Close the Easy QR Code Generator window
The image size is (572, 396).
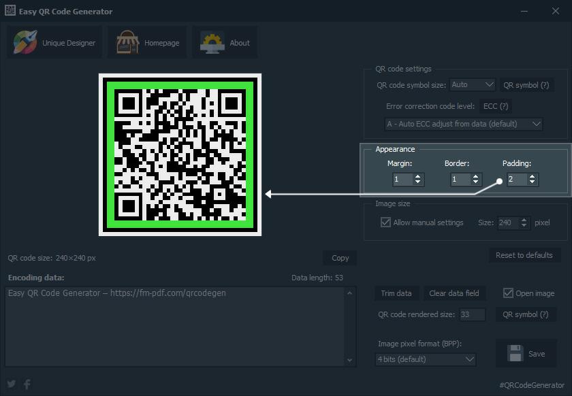pos(555,11)
